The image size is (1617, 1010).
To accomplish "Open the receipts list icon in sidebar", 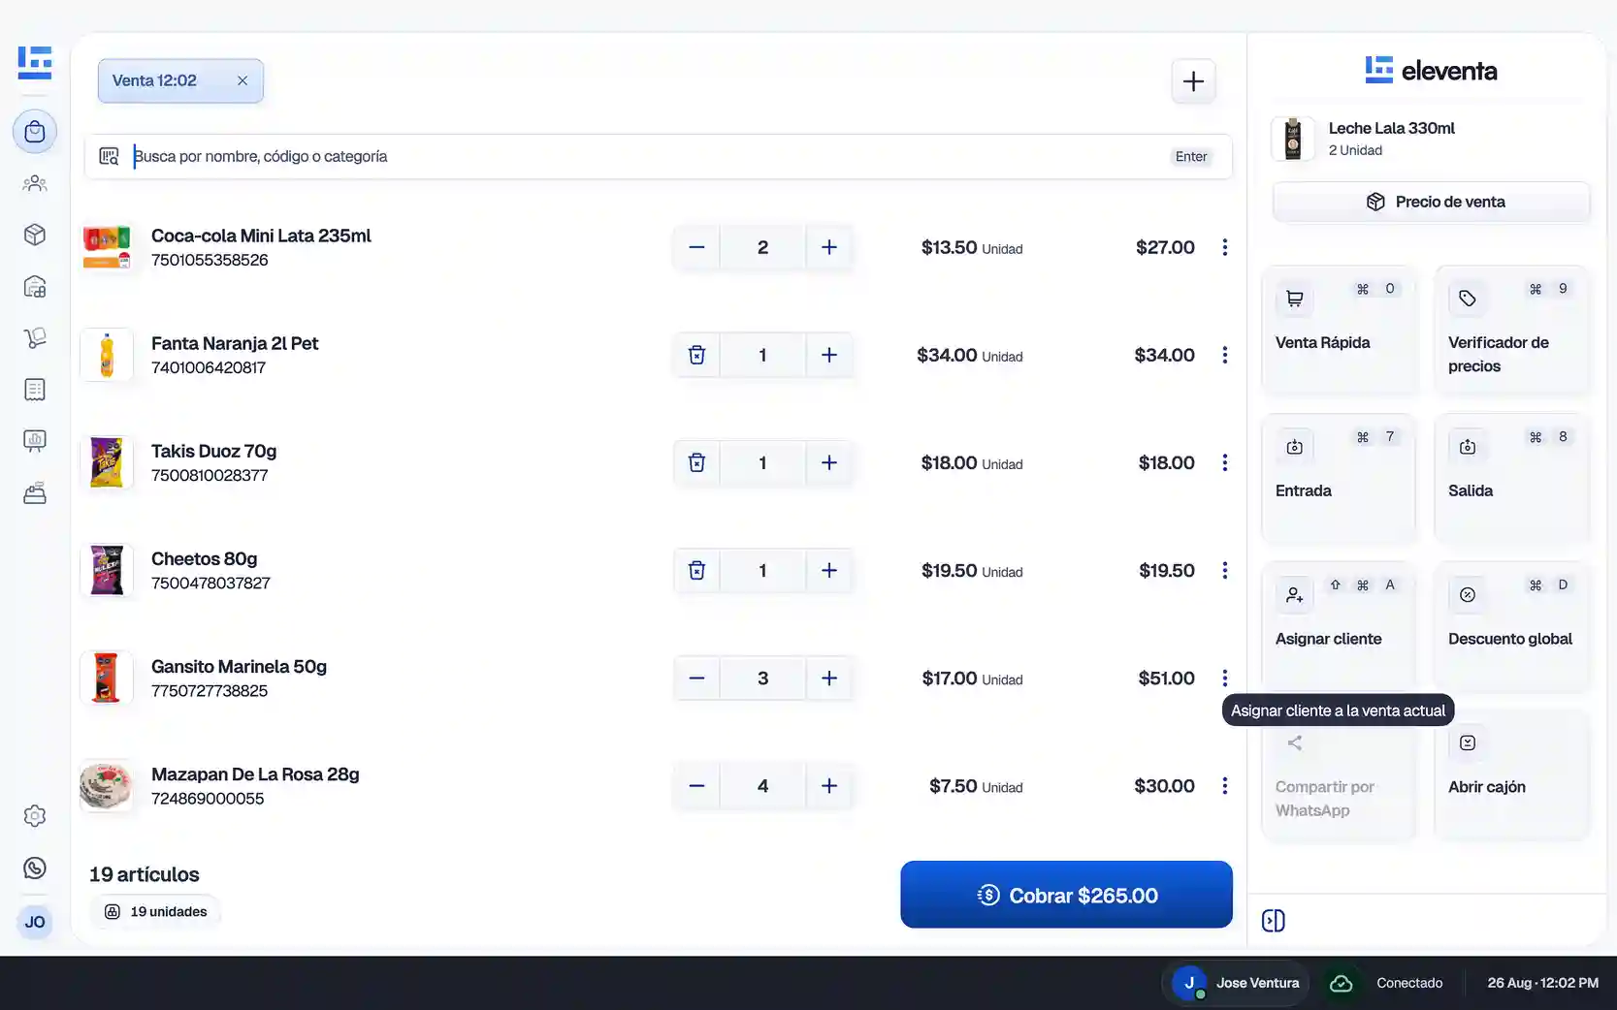I will 35,390.
